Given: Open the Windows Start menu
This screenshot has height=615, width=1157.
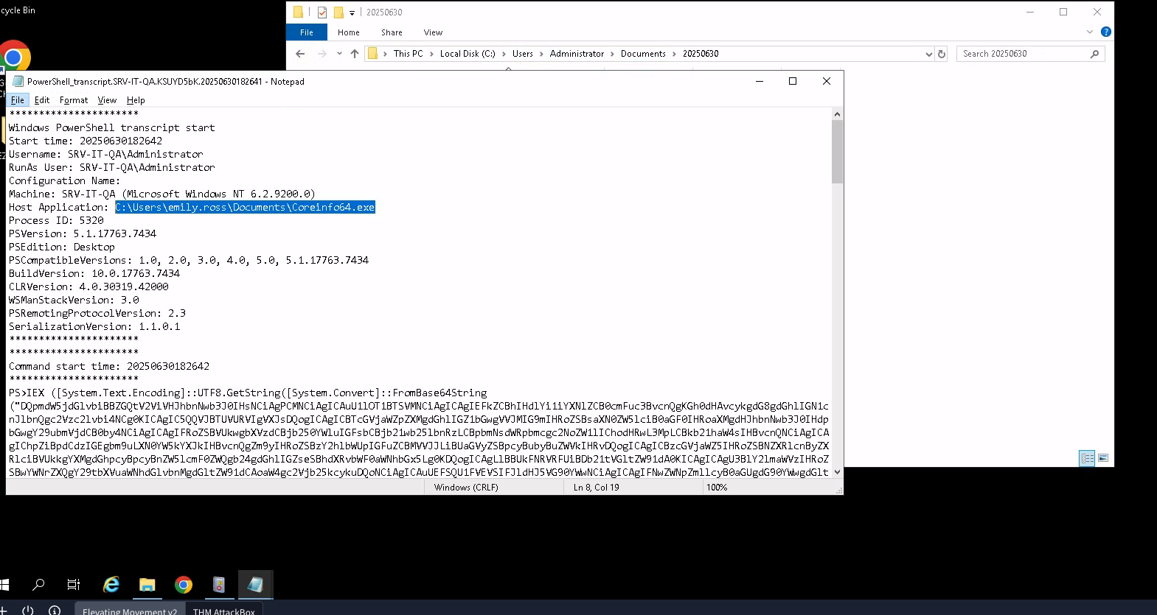Looking at the screenshot, I should click(x=4, y=585).
